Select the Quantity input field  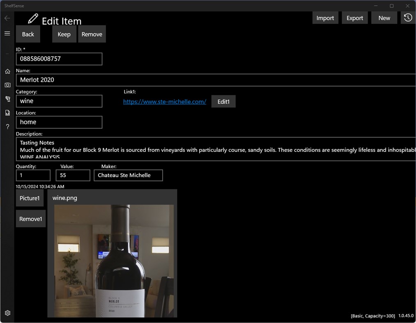tap(33, 175)
